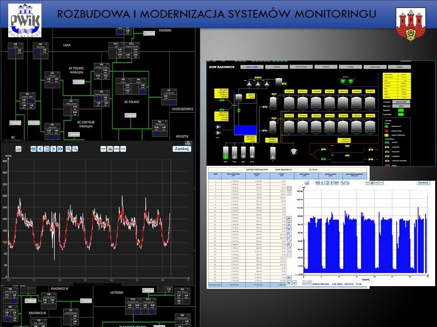Toggle Czuwanie state button showing WYŁĄCZONE

tap(402, 102)
